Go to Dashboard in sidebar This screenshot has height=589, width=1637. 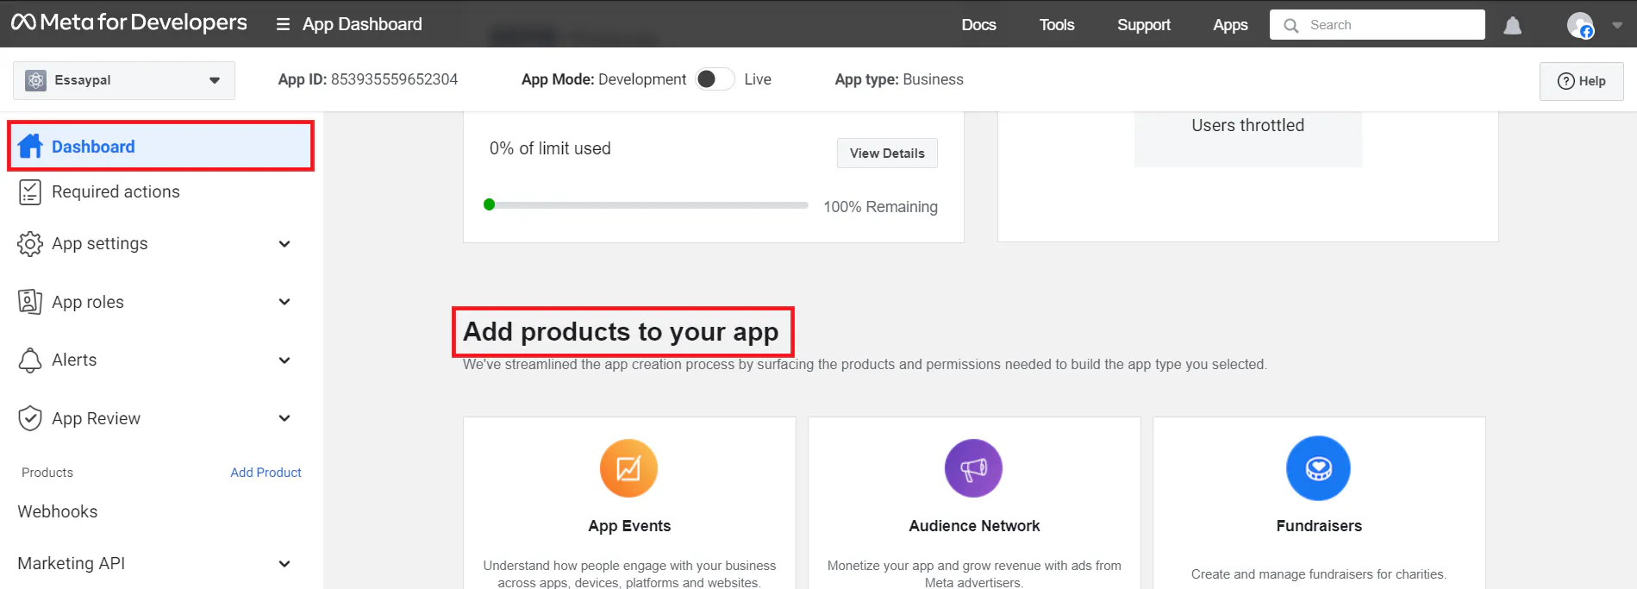(160, 147)
